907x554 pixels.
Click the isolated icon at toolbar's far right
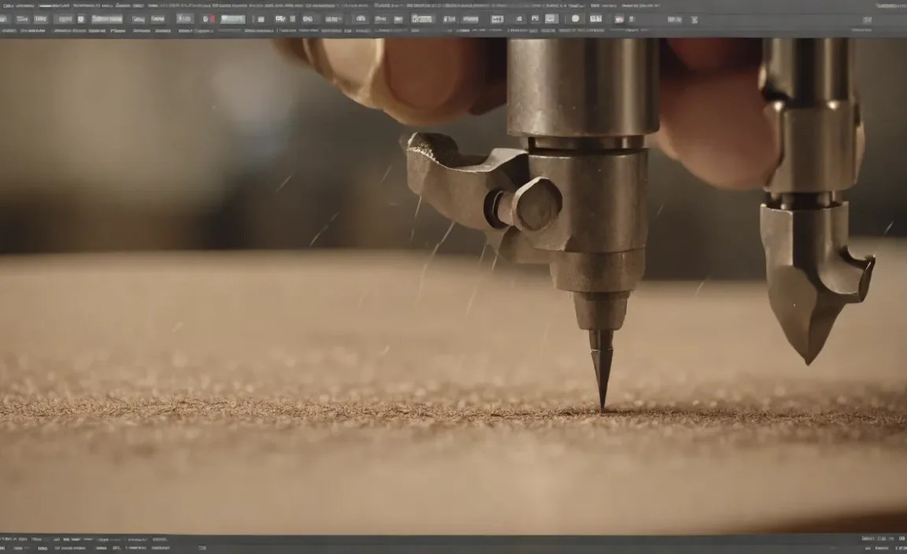pos(867,20)
